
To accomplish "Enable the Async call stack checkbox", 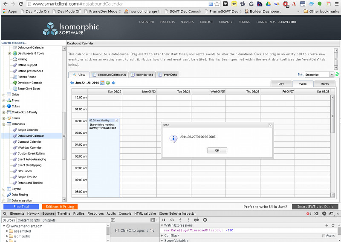I will click(324, 236).
